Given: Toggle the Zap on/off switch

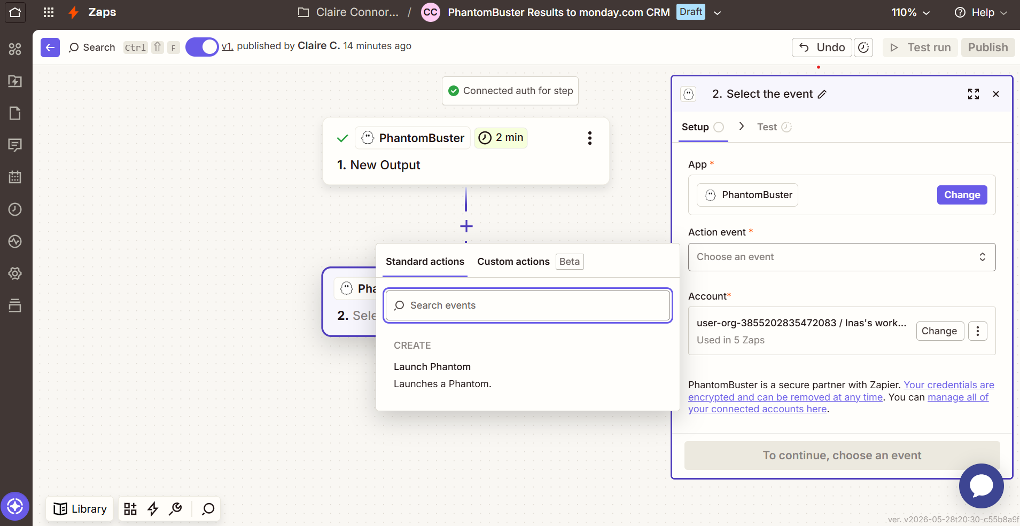Looking at the screenshot, I should 202,47.
